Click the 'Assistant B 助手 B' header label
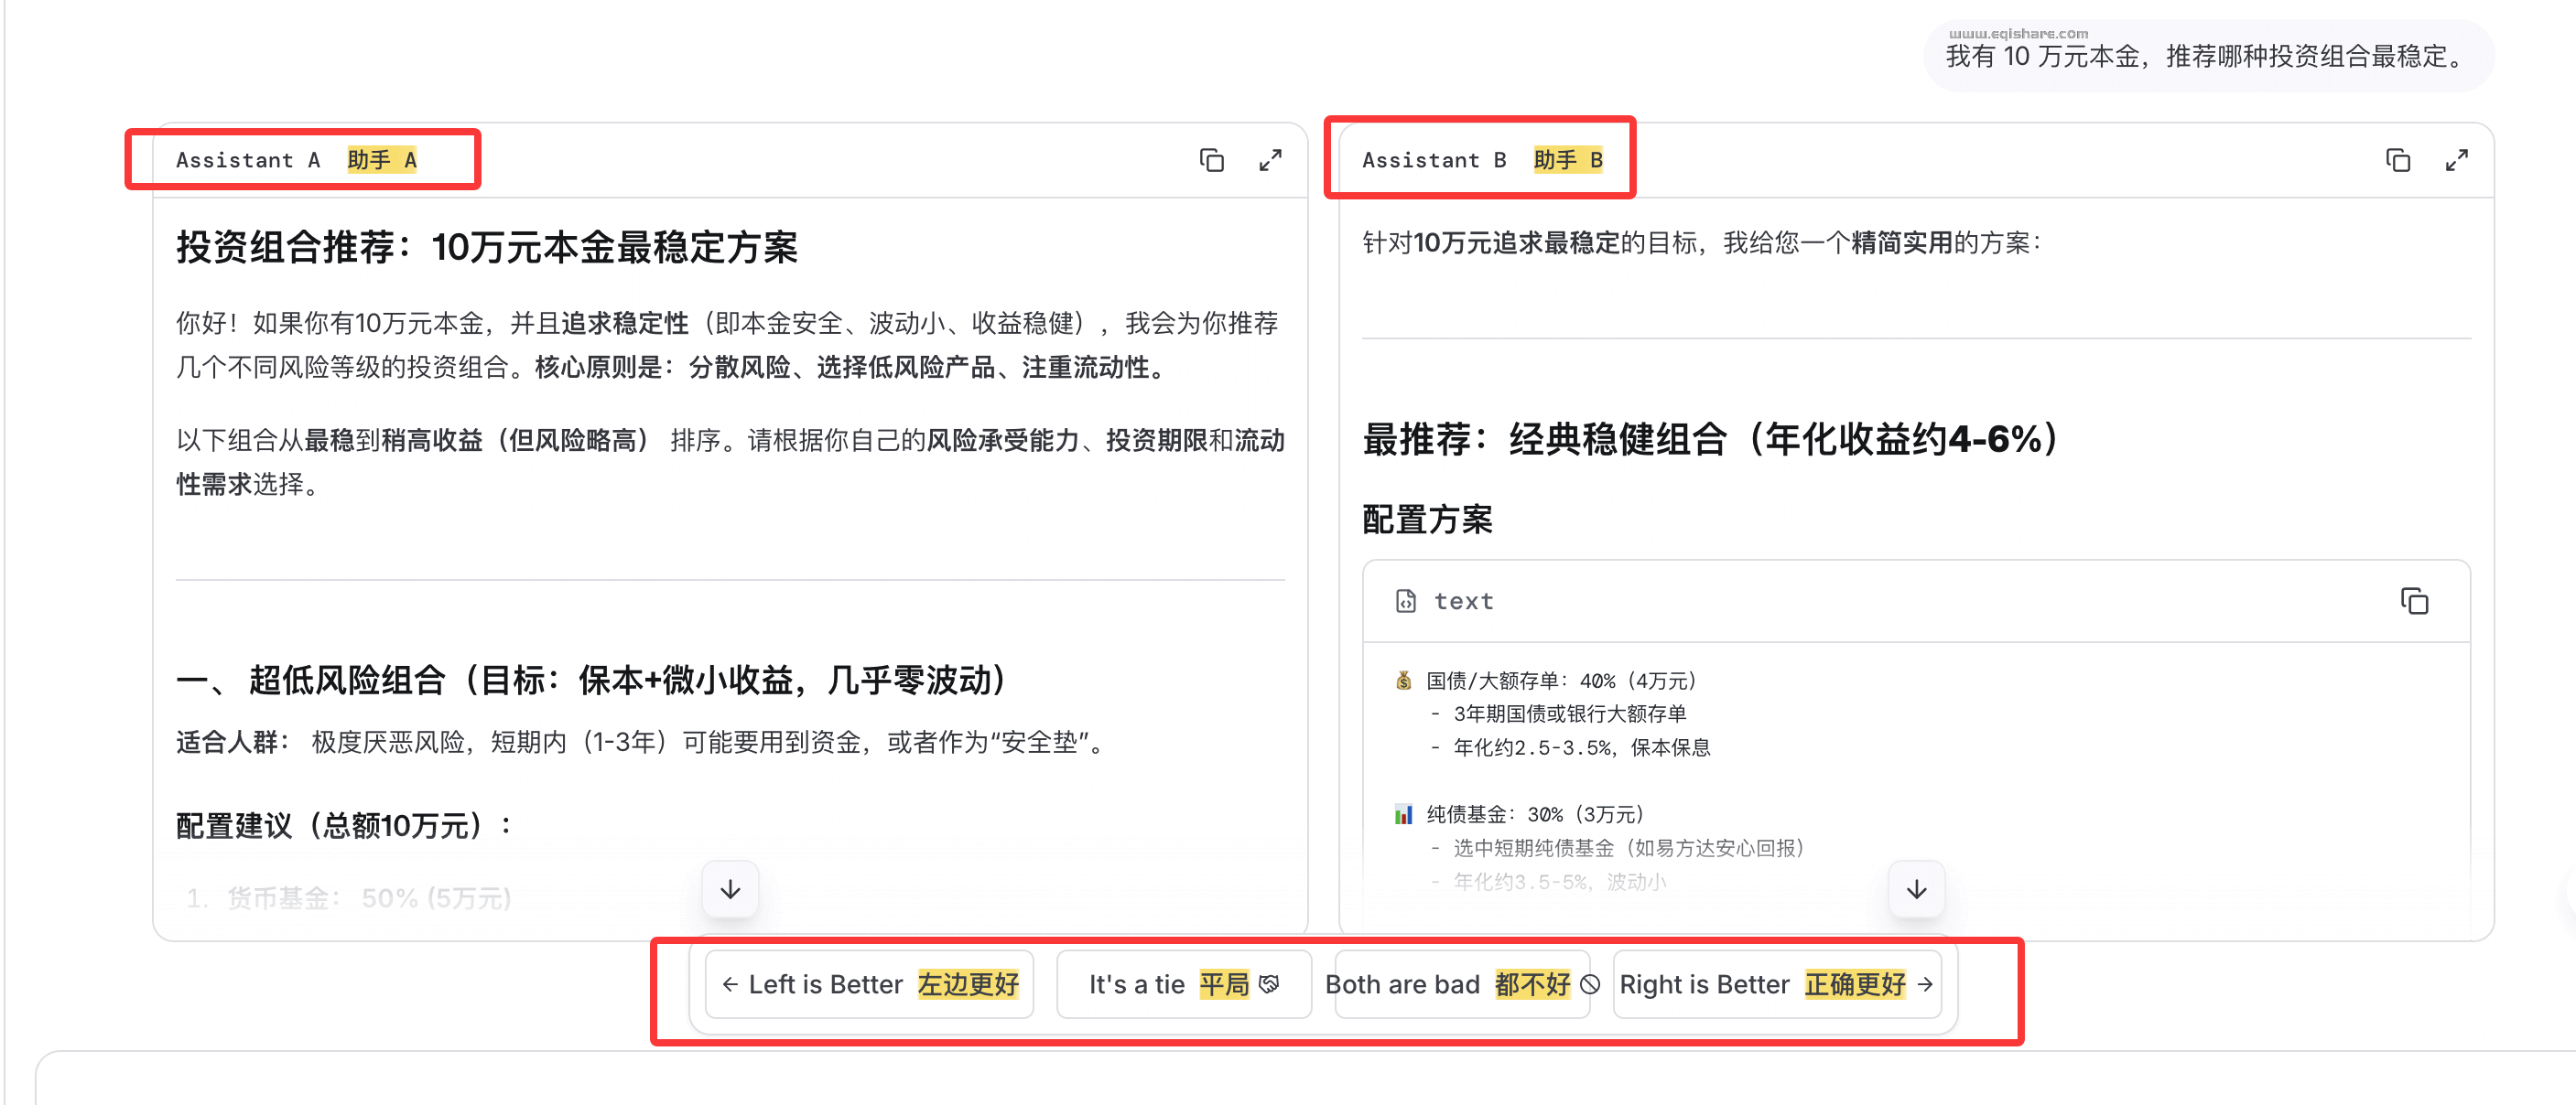2576x1105 pixels. pos(1482,160)
